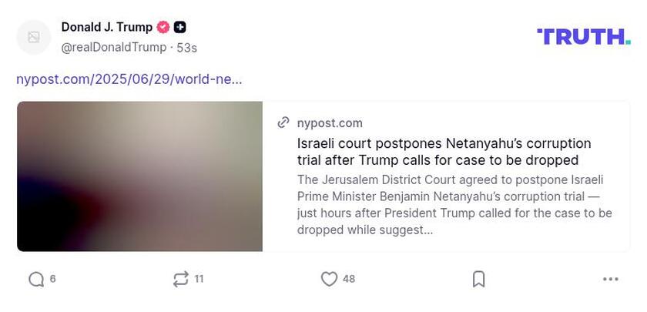Viewport: 647px width, 312px height.
Task: Click the like count of 48
Action: 349,279
